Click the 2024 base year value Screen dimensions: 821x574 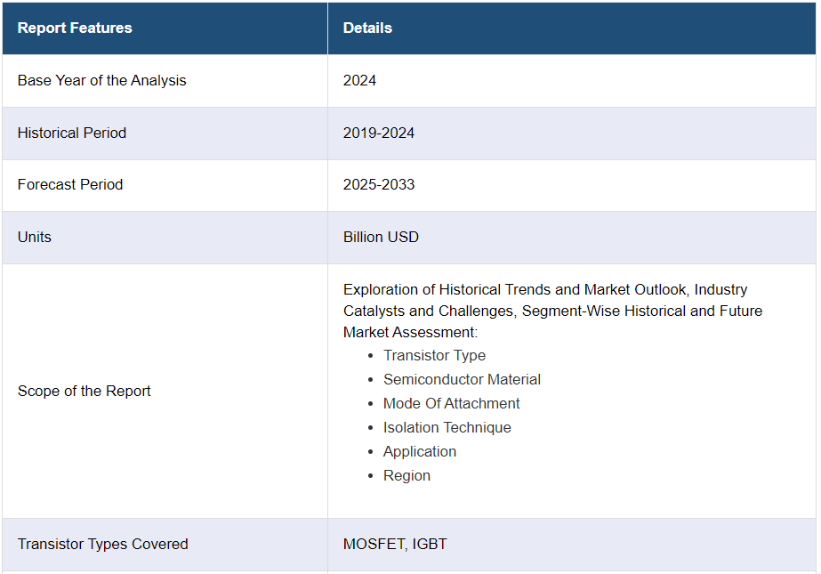(359, 81)
